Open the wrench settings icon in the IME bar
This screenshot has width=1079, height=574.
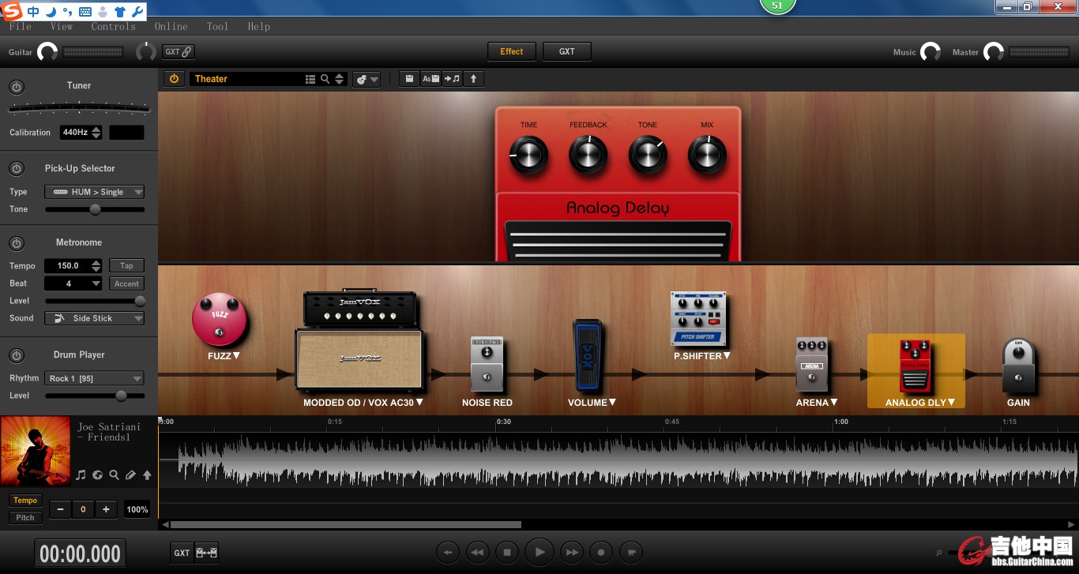137,12
